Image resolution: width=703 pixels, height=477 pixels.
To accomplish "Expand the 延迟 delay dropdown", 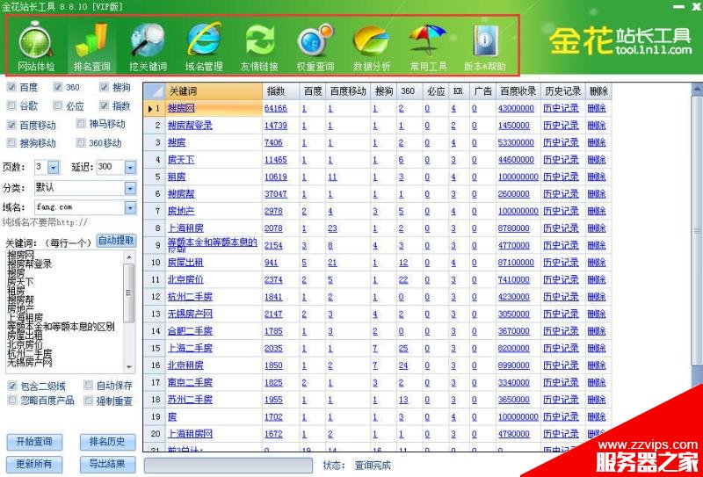I will click(x=130, y=167).
